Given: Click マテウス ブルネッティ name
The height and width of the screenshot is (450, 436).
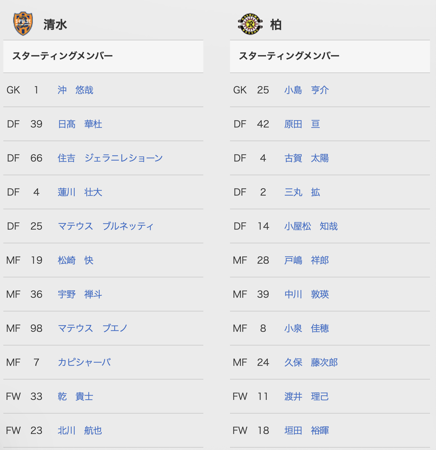Looking at the screenshot, I should tap(106, 226).
